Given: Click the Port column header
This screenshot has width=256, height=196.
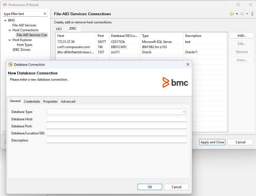Looking at the screenshot, I should click(103, 36).
